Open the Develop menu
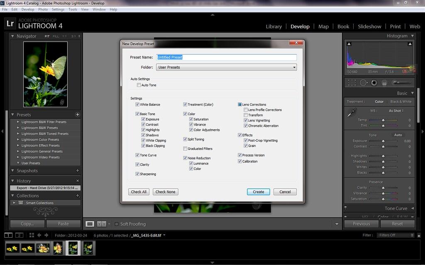The image size is (425, 265). 28,9
